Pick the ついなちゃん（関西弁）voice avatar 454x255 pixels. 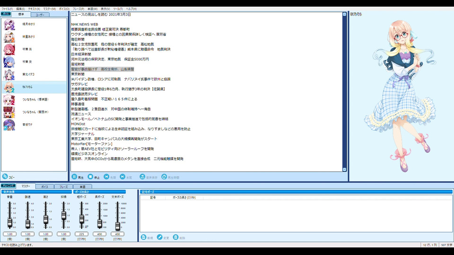[x=9, y=112]
